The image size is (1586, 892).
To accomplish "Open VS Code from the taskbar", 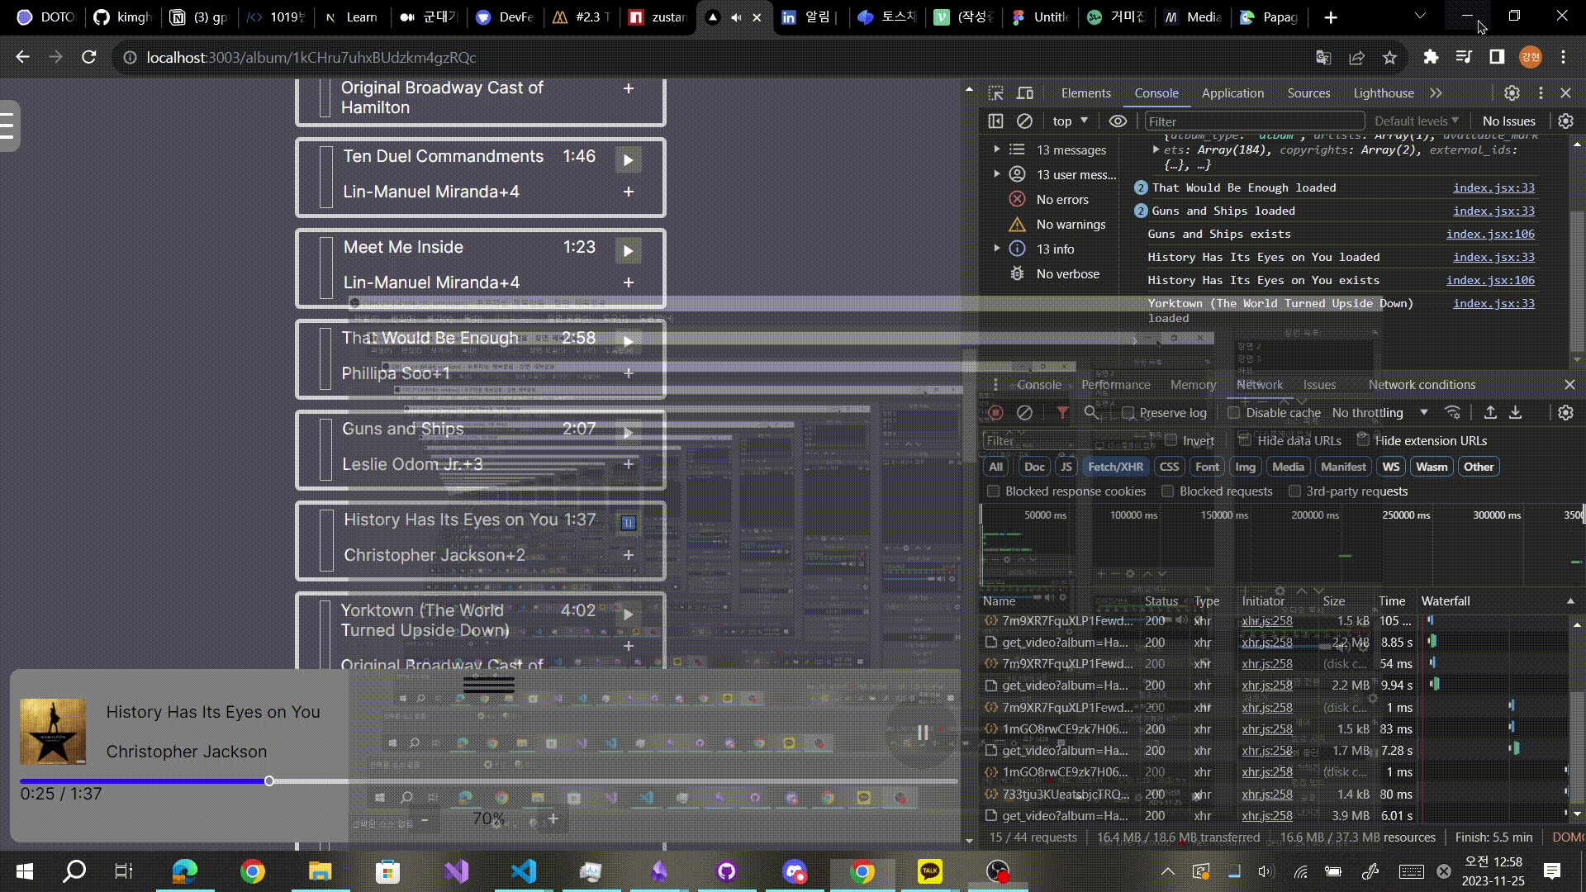I will click(x=524, y=871).
